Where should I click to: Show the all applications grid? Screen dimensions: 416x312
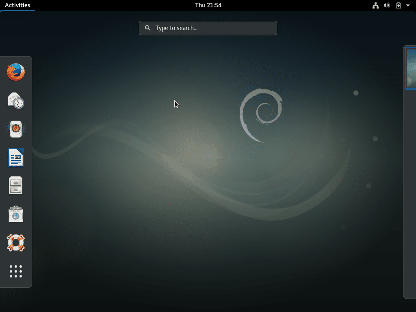point(15,271)
